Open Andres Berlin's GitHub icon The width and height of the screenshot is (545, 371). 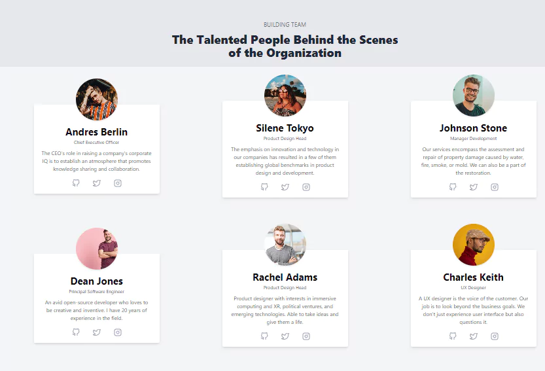[x=76, y=183]
